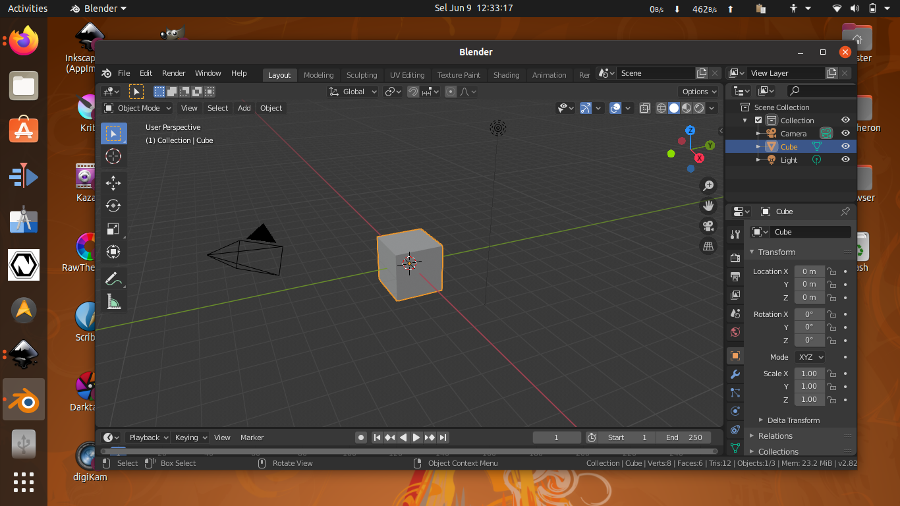This screenshot has height=506, width=900.
Task: Open the Object Constraints tab icon
Action: (735, 430)
